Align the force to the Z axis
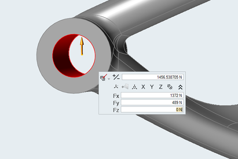 tap(161, 87)
